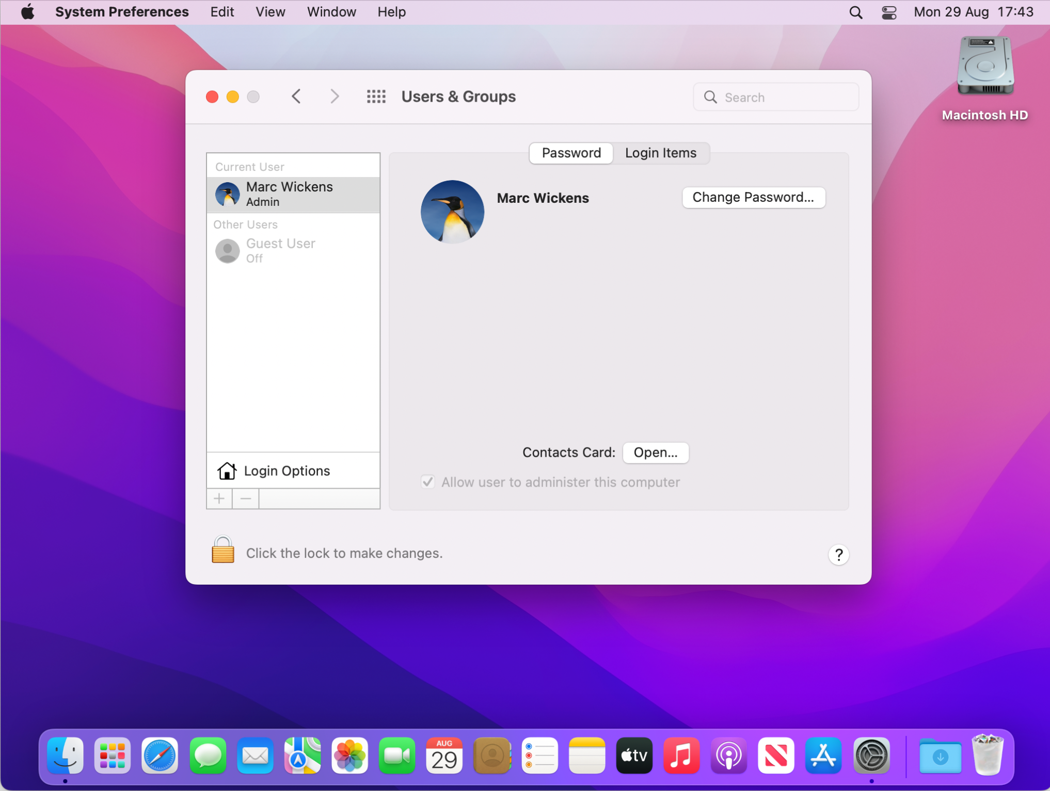The height and width of the screenshot is (791, 1050).
Task: Select Login Options in the sidebar
Action: (293, 471)
